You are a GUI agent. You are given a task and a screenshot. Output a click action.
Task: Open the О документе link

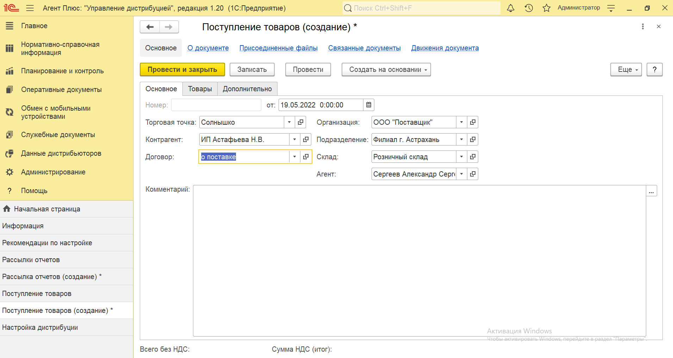pyautogui.click(x=208, y=48)
